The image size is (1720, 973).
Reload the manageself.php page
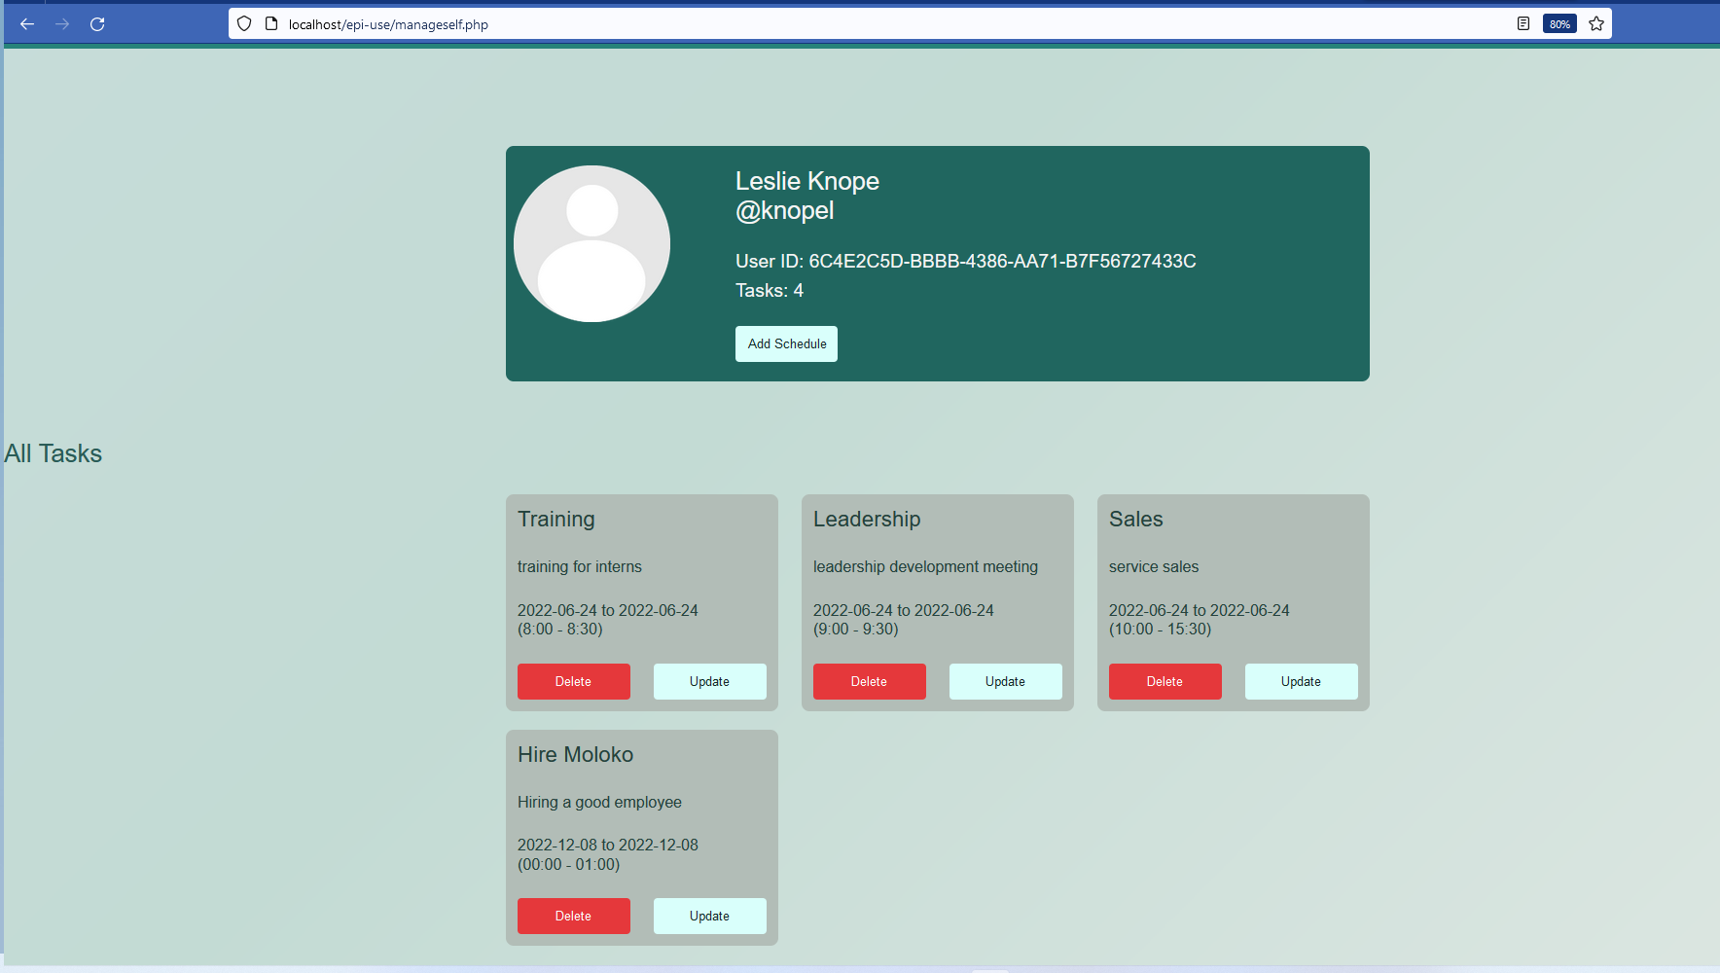97,23
